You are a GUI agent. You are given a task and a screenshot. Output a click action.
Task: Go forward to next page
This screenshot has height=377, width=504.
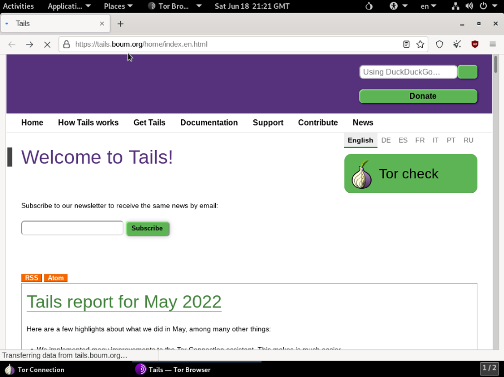pos(29,44)
